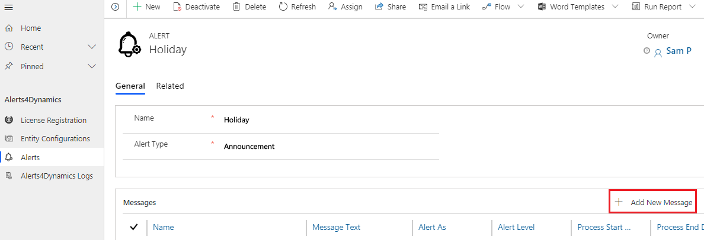The height and width of the screenshot is (240, 704).
Task: Open the Run Report dropdown arrow
Action: (x=693, y=7)
